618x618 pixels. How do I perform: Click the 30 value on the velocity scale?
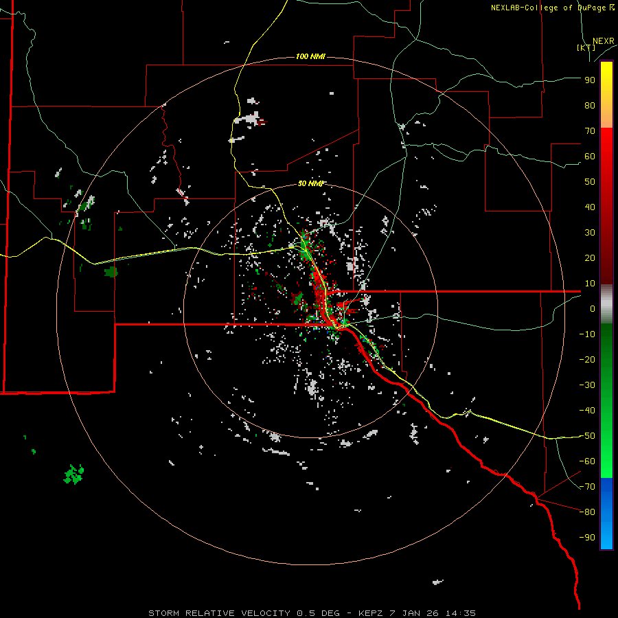(x=590, y=233)
